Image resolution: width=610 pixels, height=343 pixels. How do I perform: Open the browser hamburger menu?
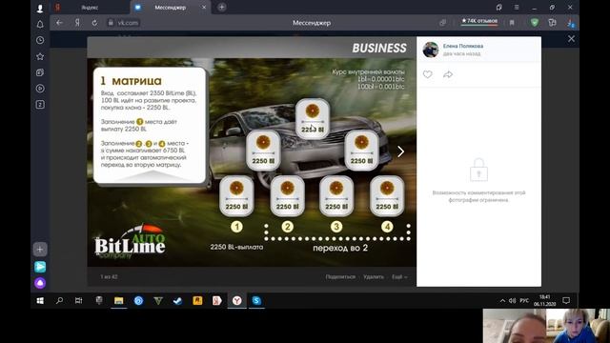[x=517, y=8]
